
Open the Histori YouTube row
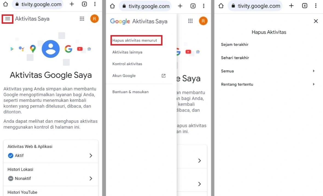(51, 191)
